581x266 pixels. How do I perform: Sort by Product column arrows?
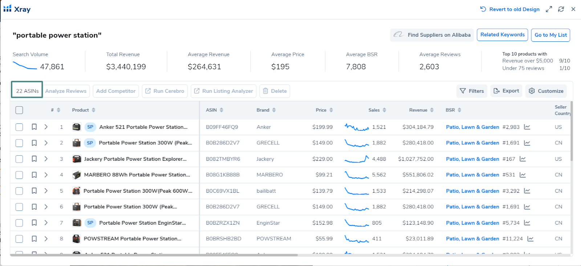click(93, 110)
